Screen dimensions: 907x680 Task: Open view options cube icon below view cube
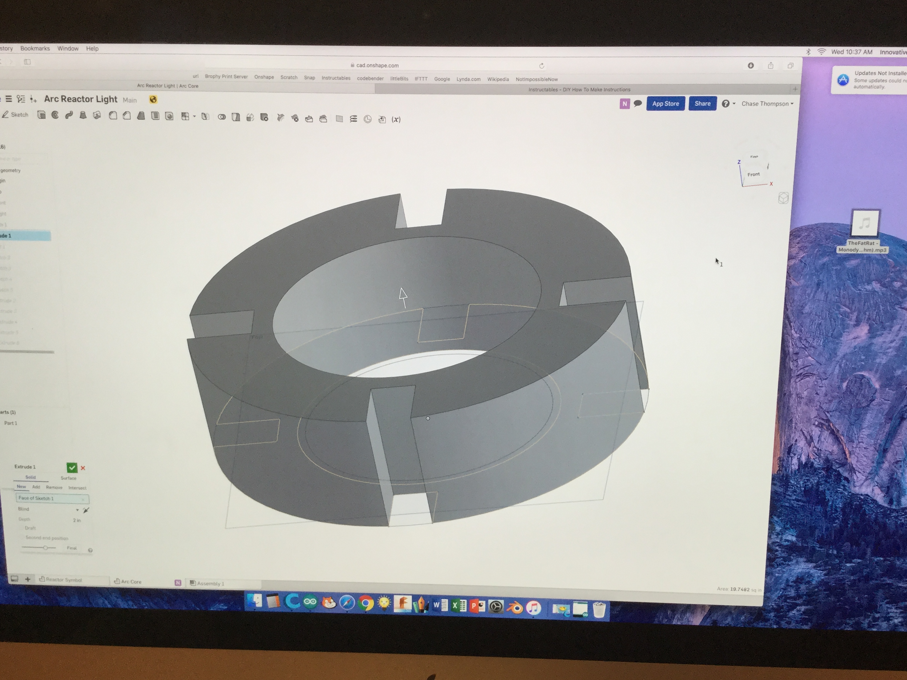(783, 198)
